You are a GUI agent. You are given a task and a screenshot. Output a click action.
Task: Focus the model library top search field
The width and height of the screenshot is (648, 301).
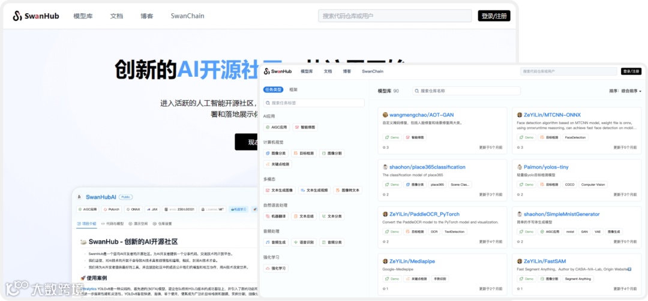(569, 71)
